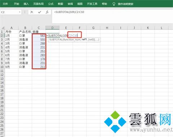Select column K header
Screen dimensions: 173x137
point(148,28)
